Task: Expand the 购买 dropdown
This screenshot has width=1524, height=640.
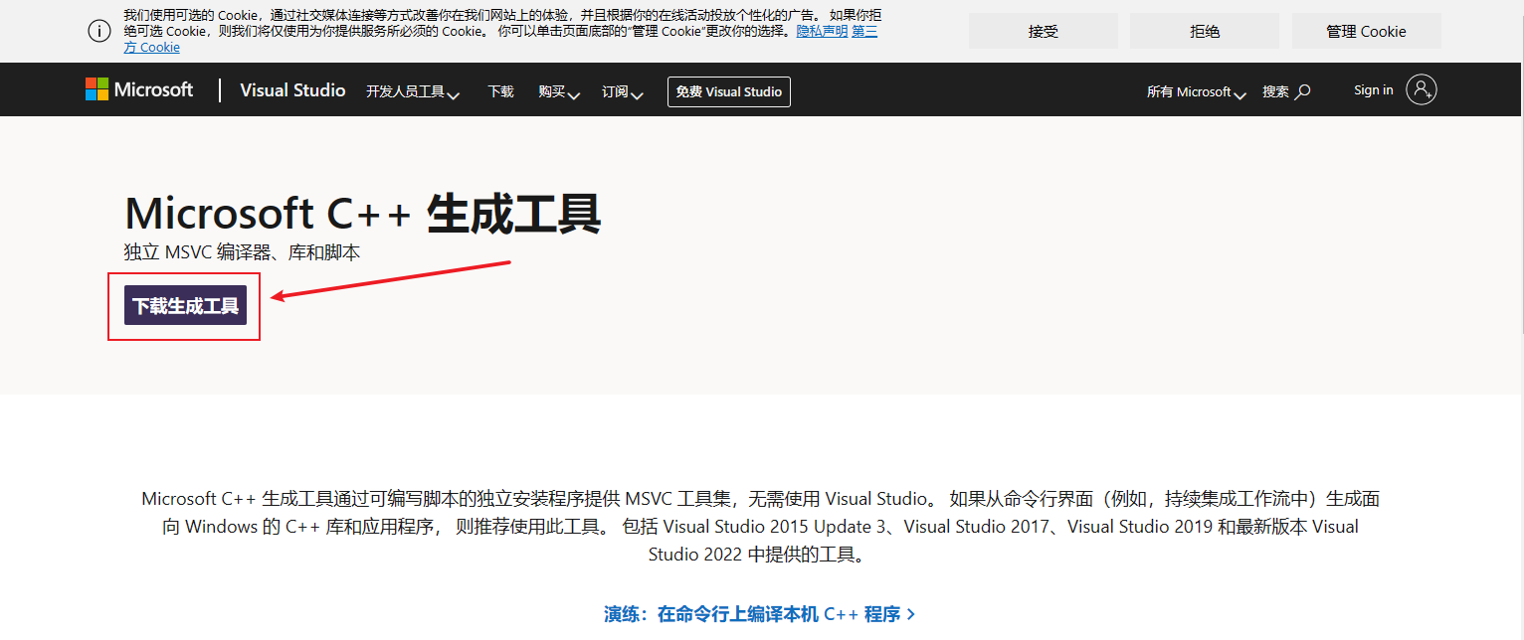Action: (559, 91)
